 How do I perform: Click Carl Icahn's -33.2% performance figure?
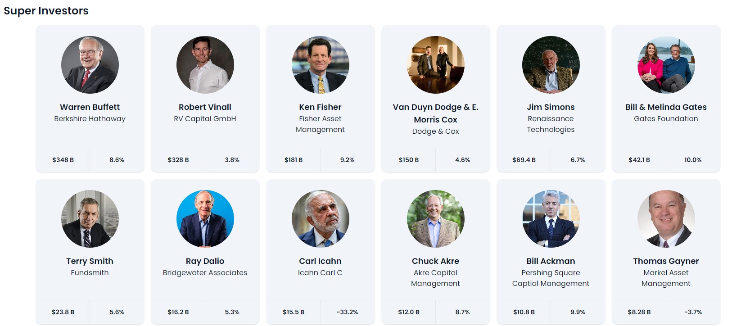[x=347, y=312]
